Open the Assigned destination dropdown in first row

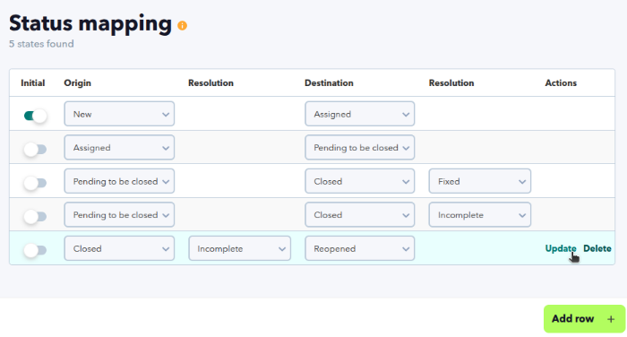(x=359, y=114)
